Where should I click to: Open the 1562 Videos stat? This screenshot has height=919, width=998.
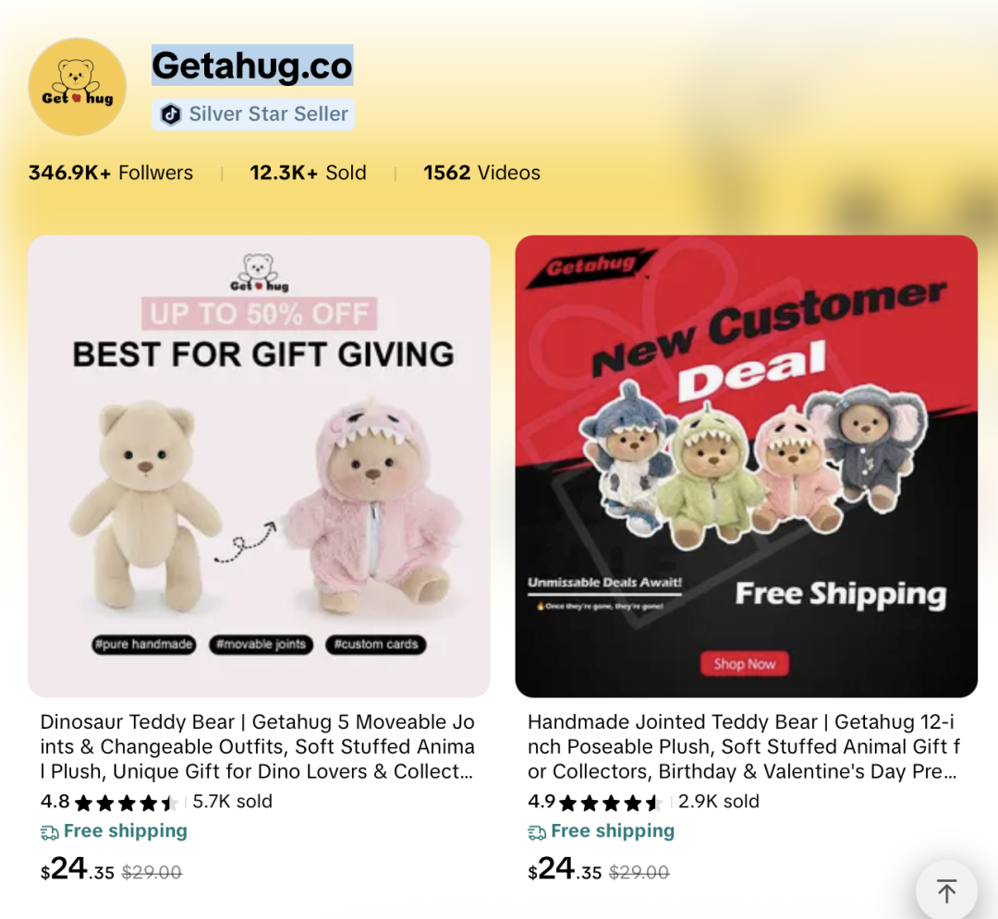(x=481, y=173)
